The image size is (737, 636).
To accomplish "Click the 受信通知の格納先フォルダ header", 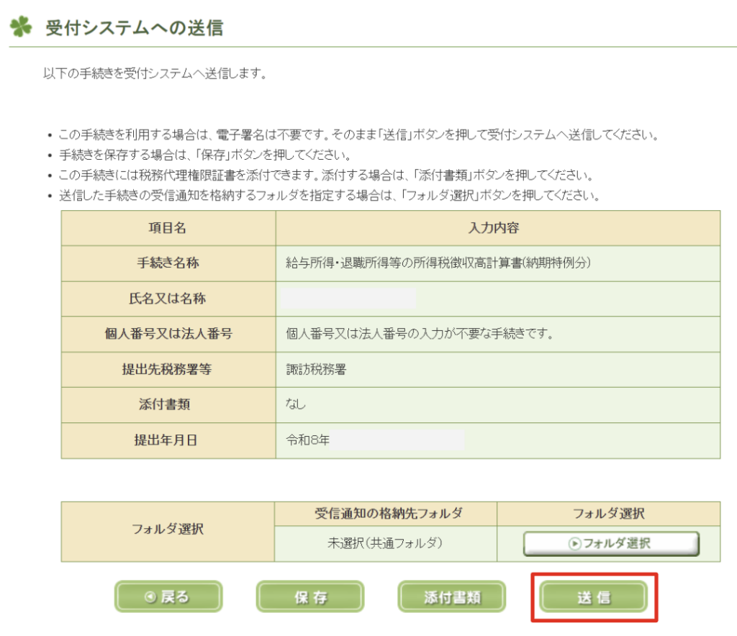I will pos(386,514).
